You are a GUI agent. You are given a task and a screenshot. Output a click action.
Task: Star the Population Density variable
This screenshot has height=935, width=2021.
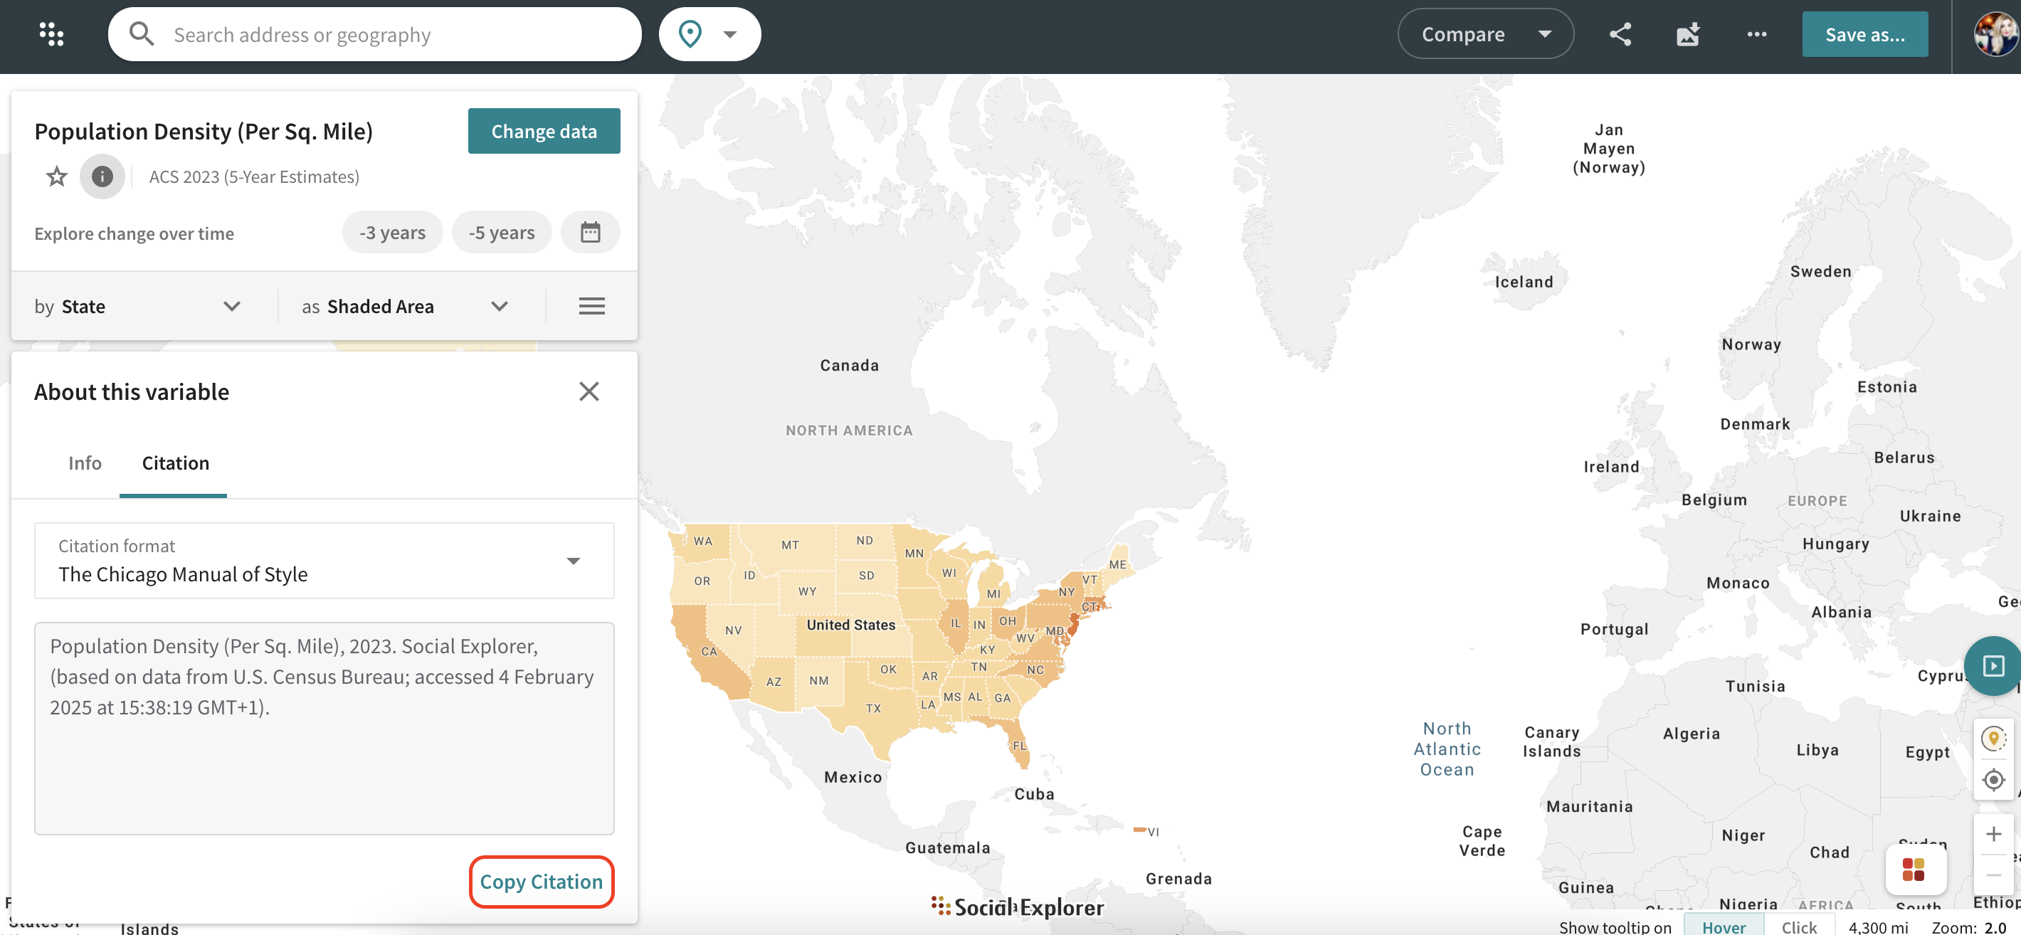[x=56, y=176]
